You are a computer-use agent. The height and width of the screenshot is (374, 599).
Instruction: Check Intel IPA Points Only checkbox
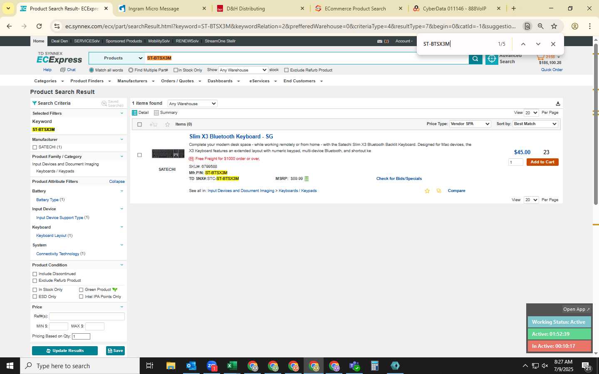tap(81, 297)
